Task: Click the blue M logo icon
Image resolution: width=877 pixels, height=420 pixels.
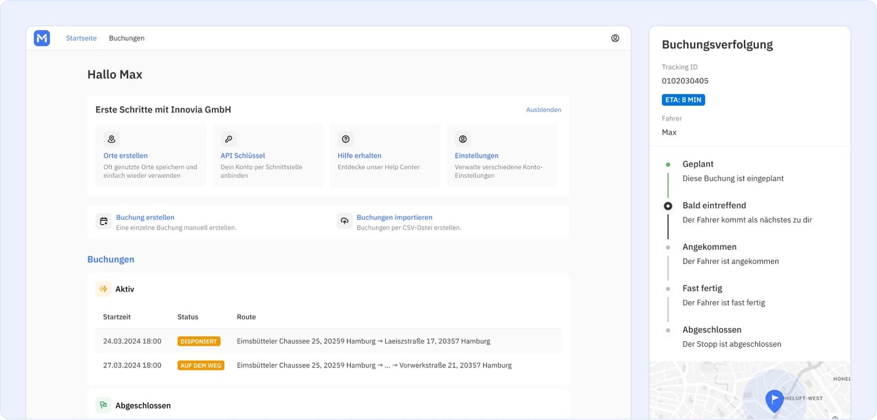Action: tap(42, 38)
